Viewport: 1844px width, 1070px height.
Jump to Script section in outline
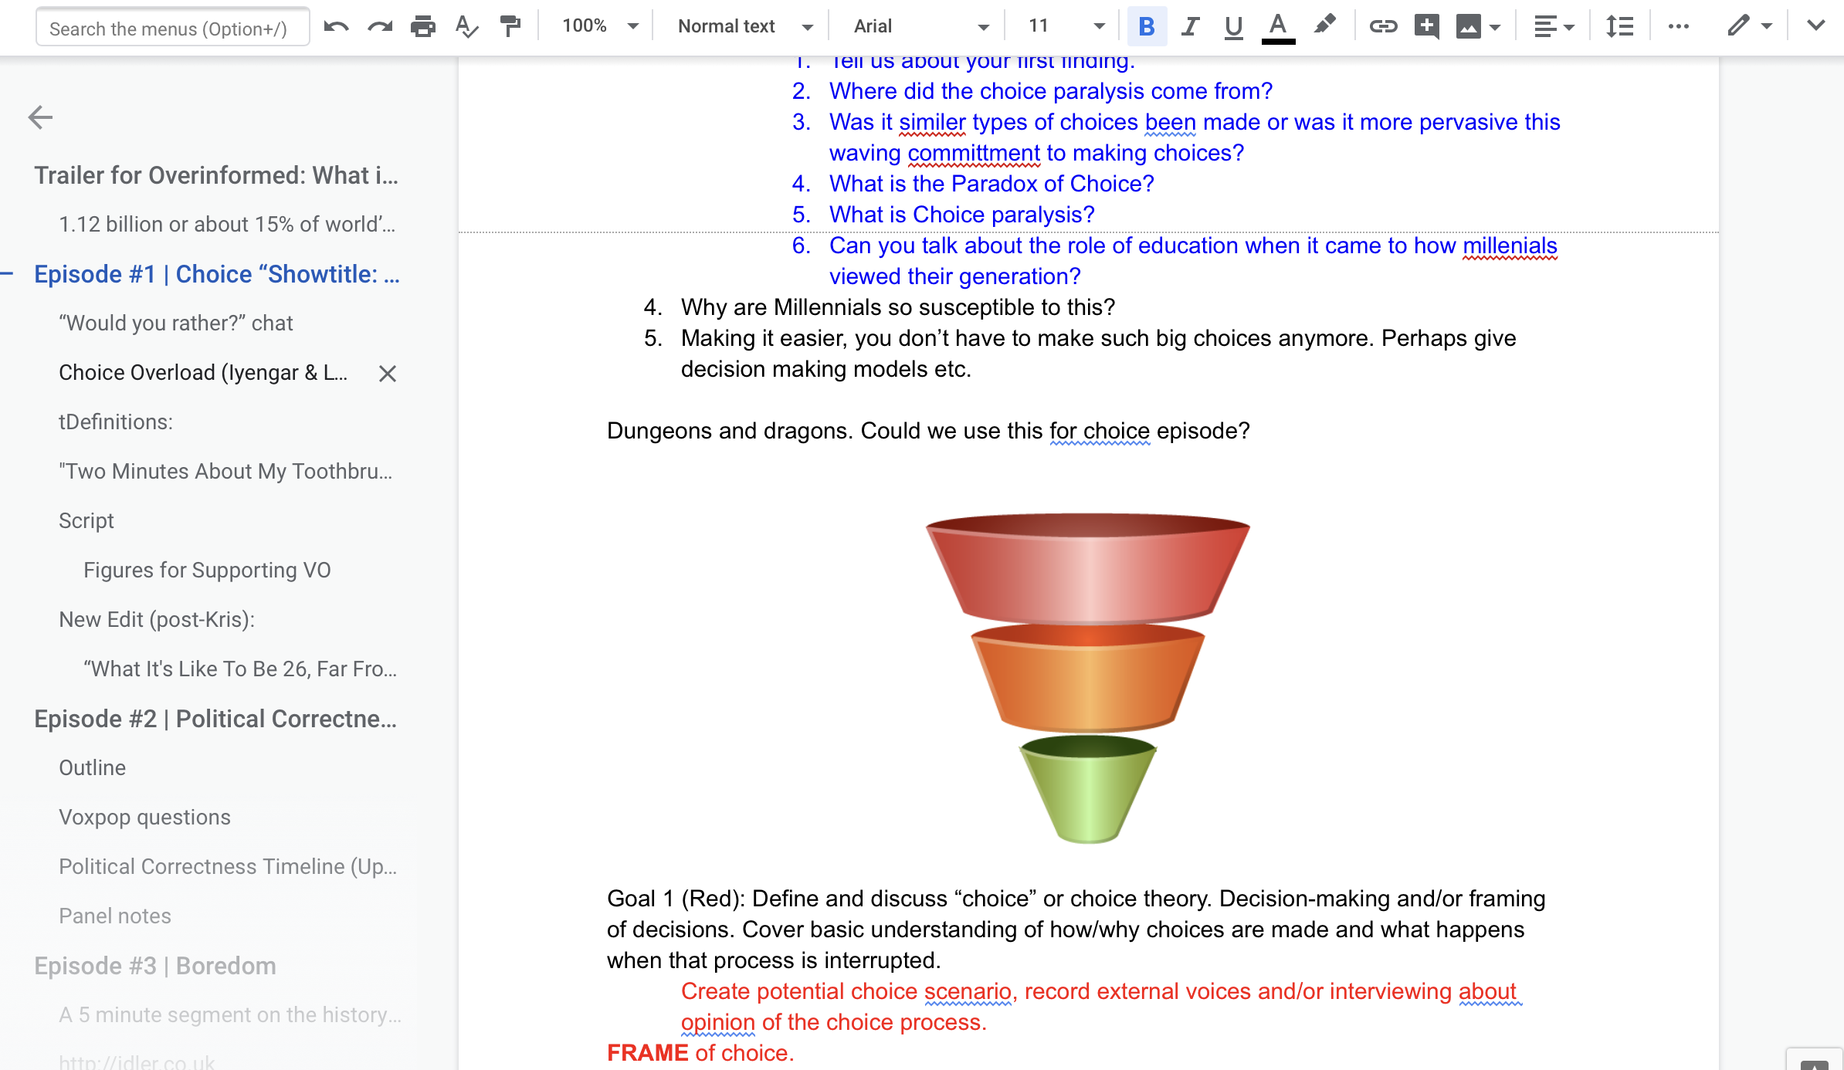pyautogui.click(x=86, y=520)
